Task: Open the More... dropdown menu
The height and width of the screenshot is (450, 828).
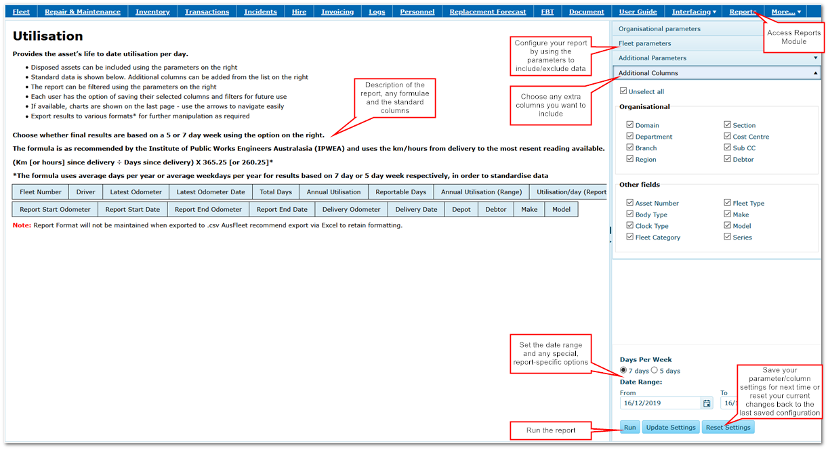Action: pyautogui.click(x=786, y=12)
